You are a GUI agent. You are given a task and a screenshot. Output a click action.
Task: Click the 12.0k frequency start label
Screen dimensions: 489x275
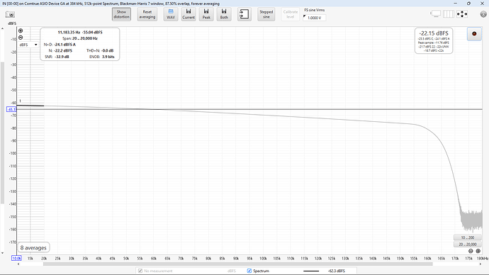click(x=16, y=258)
